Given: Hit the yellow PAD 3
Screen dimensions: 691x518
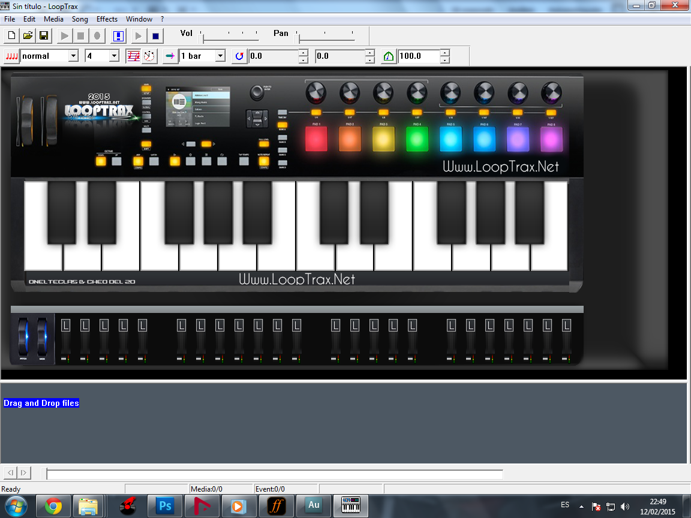Looking at the screenshot, I should tap(383, 138).
